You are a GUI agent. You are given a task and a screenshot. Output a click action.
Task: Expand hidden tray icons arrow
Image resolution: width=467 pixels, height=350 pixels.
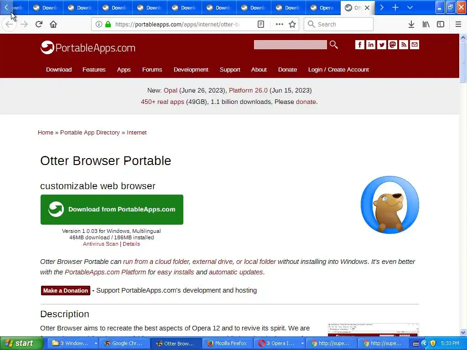coord(425,344)
